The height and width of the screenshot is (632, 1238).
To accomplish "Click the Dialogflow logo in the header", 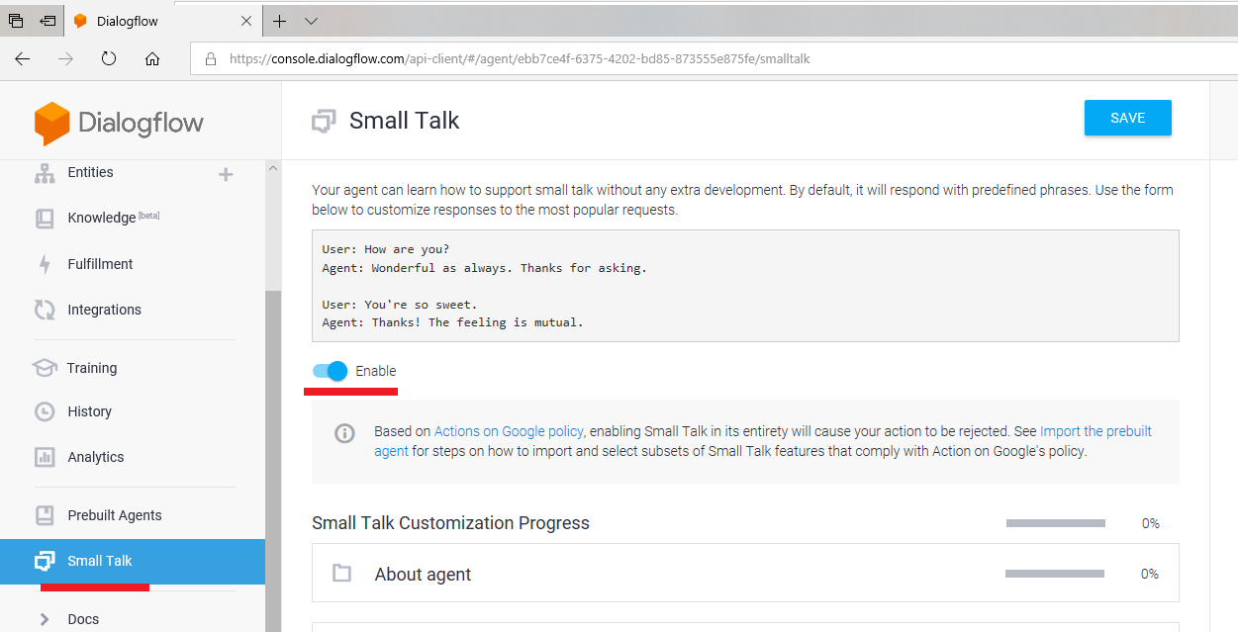I will click(119, 124).
